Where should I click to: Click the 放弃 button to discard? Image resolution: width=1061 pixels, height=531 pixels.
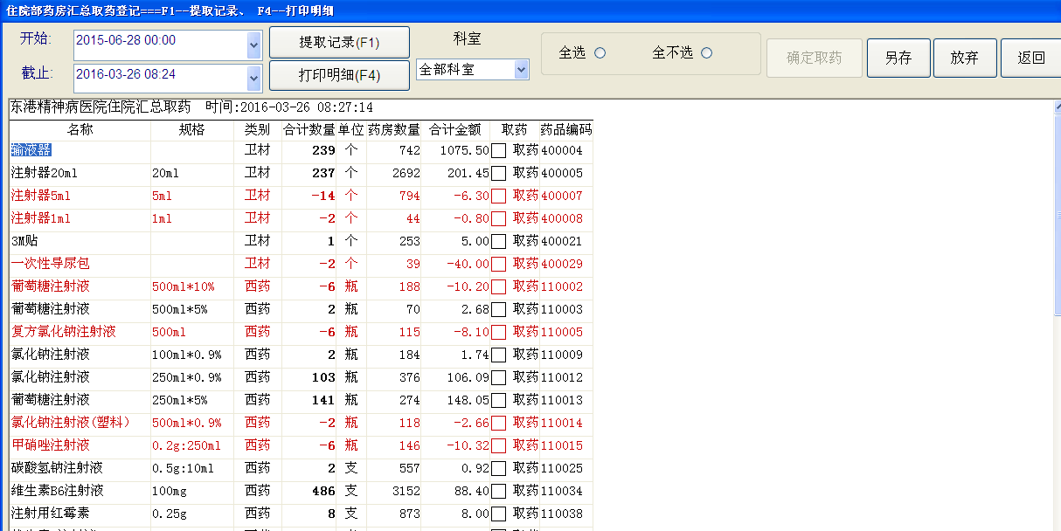[964, 59]
